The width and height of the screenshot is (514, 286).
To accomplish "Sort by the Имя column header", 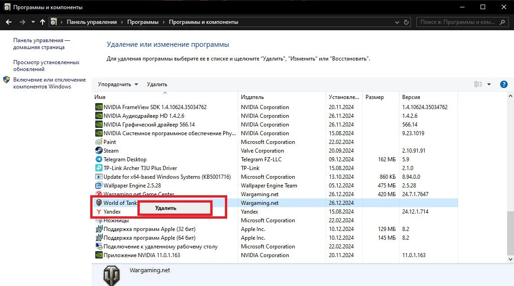I will coord(165,97).
